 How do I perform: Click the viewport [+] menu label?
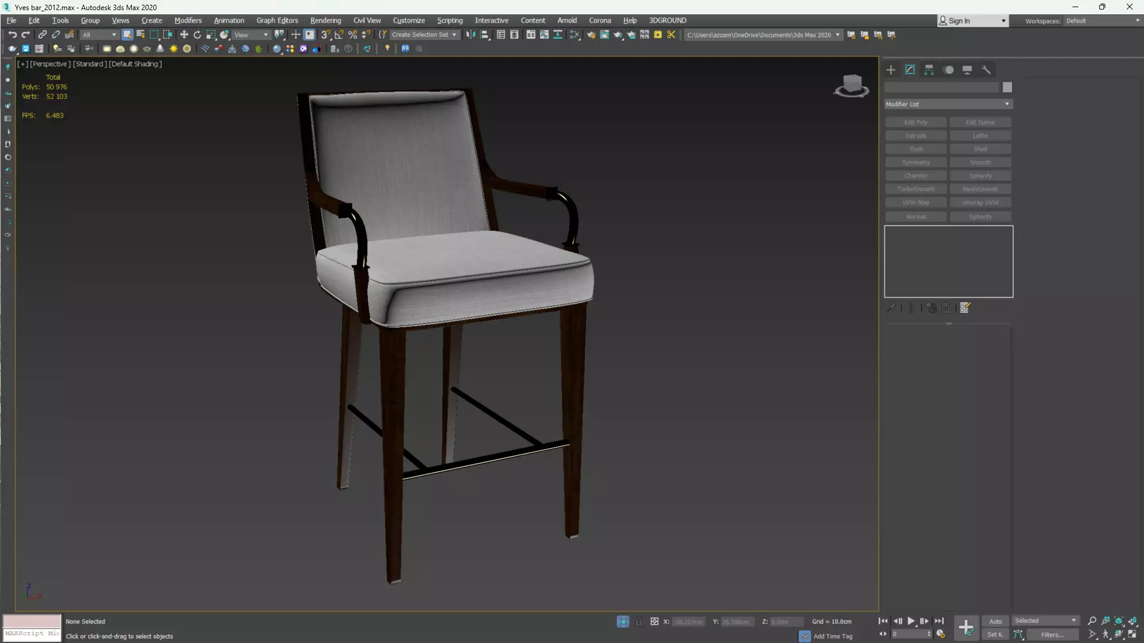coord(23,64)
